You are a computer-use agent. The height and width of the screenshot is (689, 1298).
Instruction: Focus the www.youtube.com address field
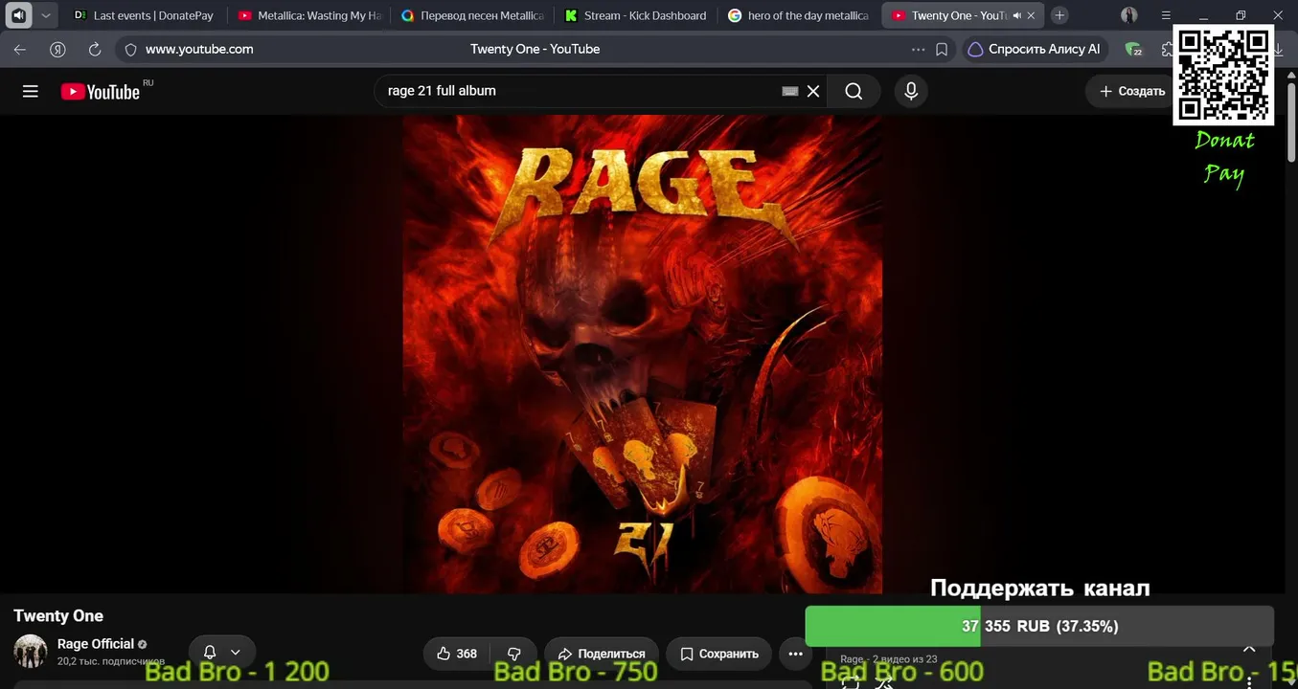coord(199,49)
